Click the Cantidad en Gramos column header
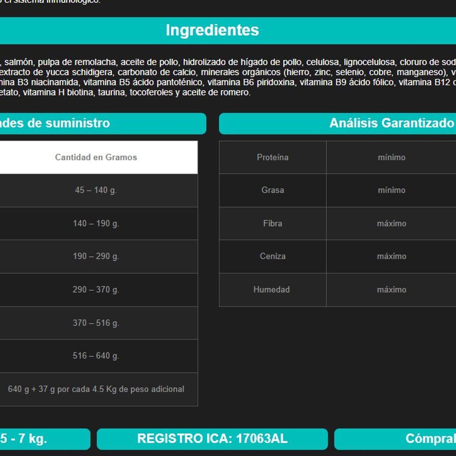Viewport: 456px width, 456px height. click(96, 157)
